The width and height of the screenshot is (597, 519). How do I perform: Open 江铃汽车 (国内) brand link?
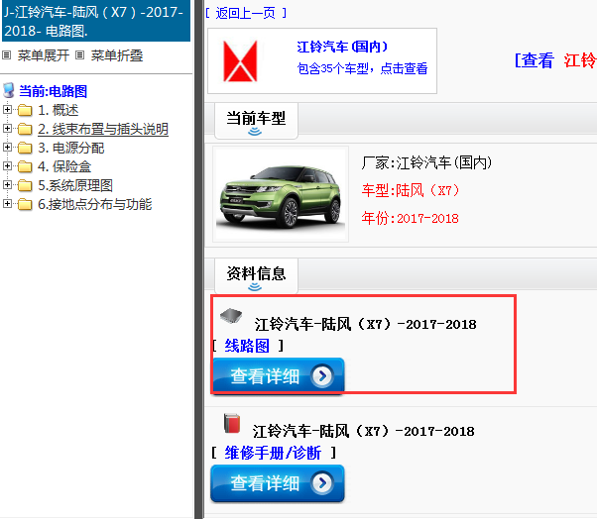coord(342,47)
